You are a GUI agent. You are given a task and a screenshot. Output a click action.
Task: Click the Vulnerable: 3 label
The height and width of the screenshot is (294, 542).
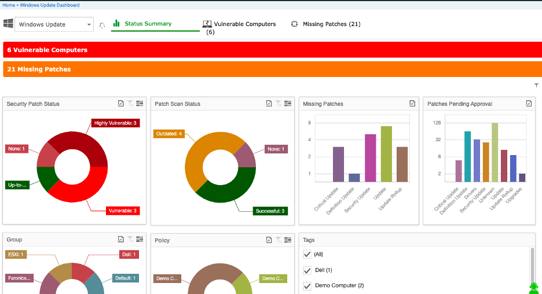tap(123, 211)
